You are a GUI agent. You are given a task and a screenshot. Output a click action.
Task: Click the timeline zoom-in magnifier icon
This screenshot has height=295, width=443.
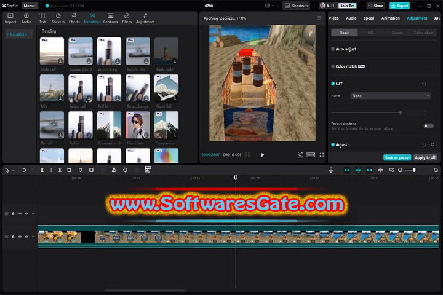436,170
